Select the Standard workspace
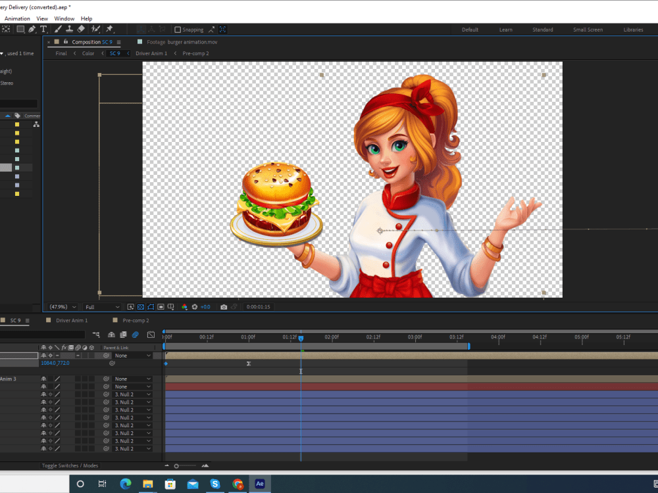The height and width of the screenshot is (493, 658). click(x=543, y=30)
